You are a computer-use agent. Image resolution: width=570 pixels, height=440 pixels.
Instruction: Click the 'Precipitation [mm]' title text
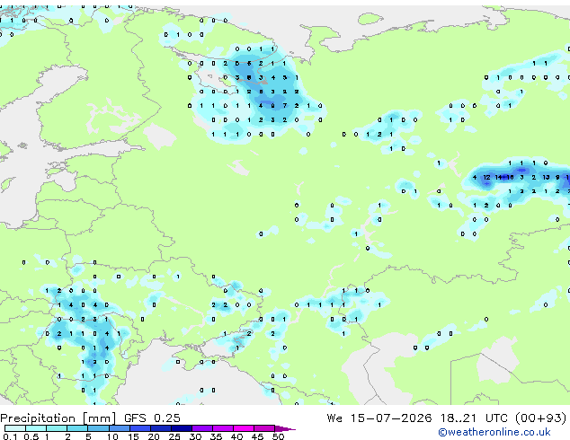coord(58,418)
